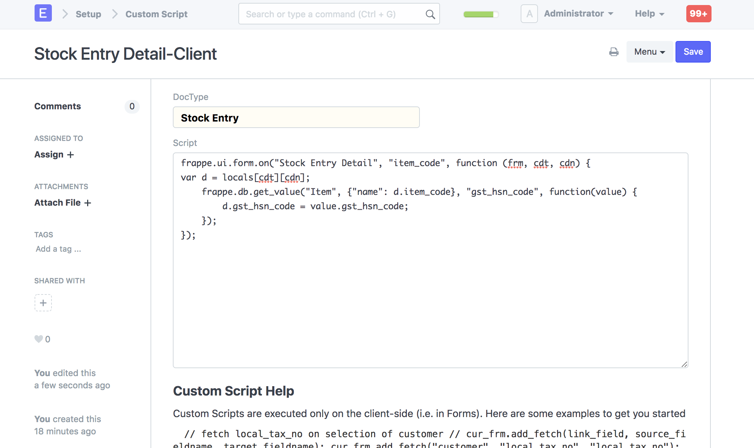Screen dimensions: 754x448
Task: Open the Comments section link
Action: click(x=58, y=106)
